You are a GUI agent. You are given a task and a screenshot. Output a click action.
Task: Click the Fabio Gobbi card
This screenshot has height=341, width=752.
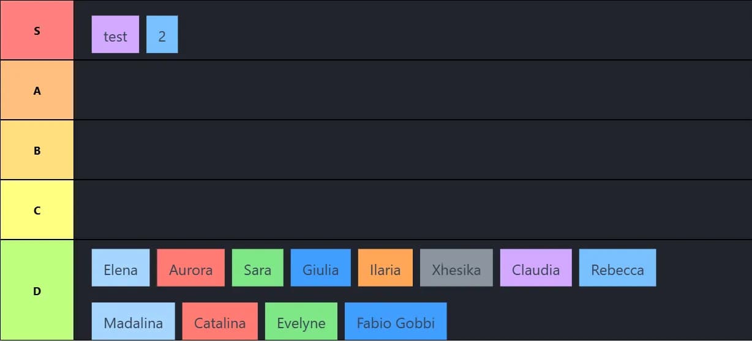[396, 321]
